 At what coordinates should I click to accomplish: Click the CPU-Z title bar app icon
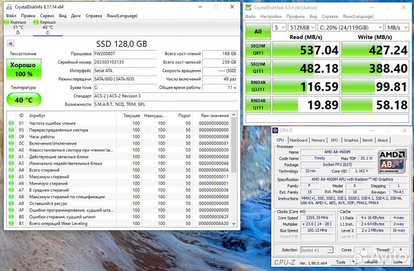tap(275, 130)
